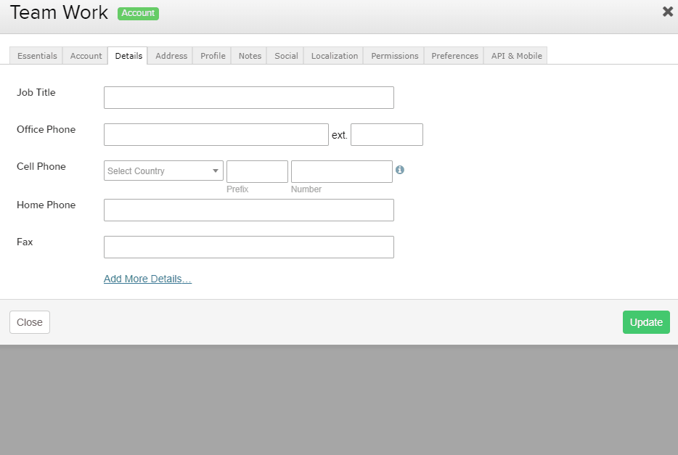This screenshot has width=678, height=455.
Task: Open the Notes tab
Action: click(250, 56)
